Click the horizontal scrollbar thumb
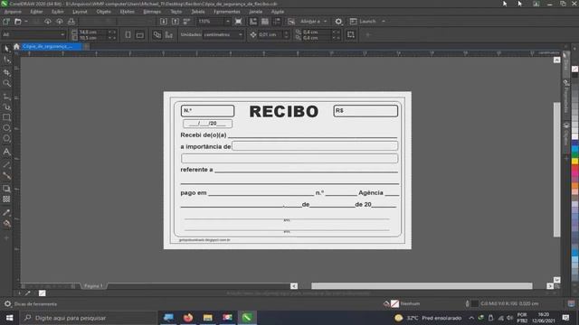This screenshot has width=579, height=325. click(422, 286)
